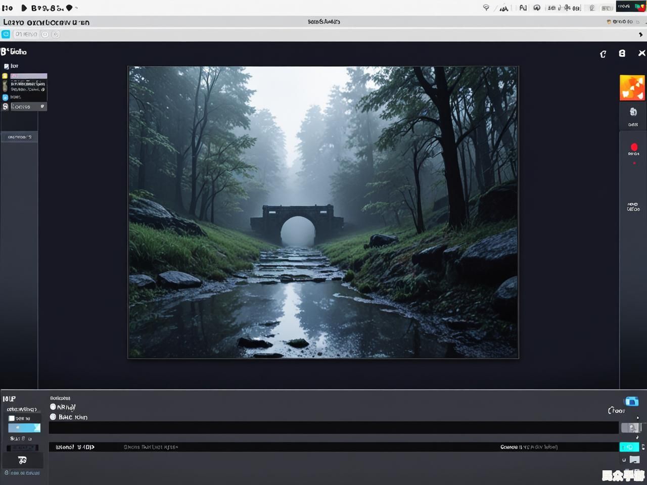Open the Wi-Fi status icon in the top bar

486,8
